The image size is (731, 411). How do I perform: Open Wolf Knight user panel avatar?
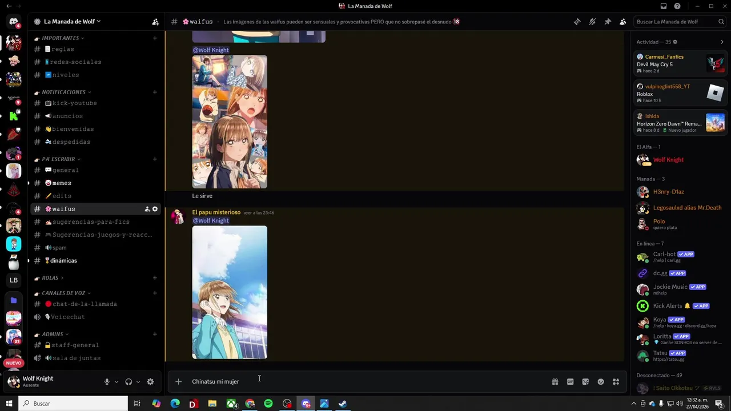tap(14, 381)
